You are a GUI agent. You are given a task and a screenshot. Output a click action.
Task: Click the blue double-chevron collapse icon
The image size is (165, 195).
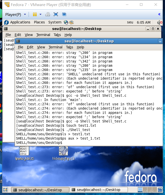(159, 14)
